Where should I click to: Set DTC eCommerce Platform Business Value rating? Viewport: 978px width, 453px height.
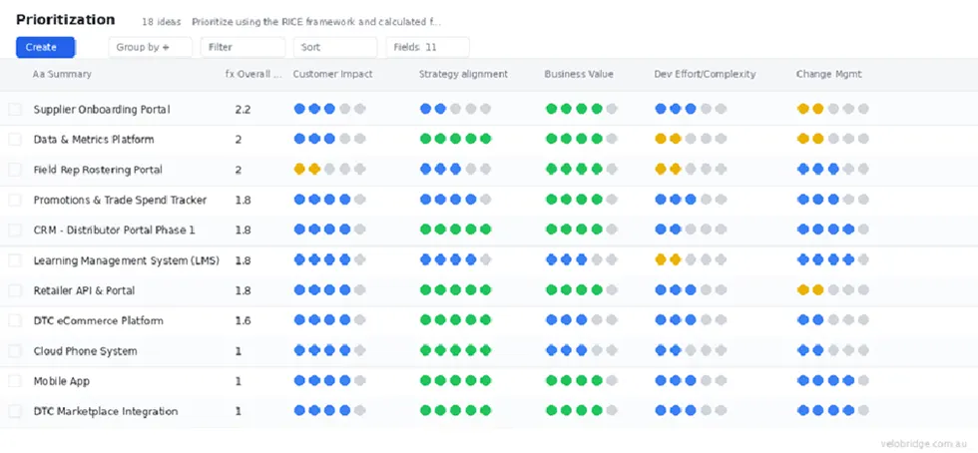point(581,320)
